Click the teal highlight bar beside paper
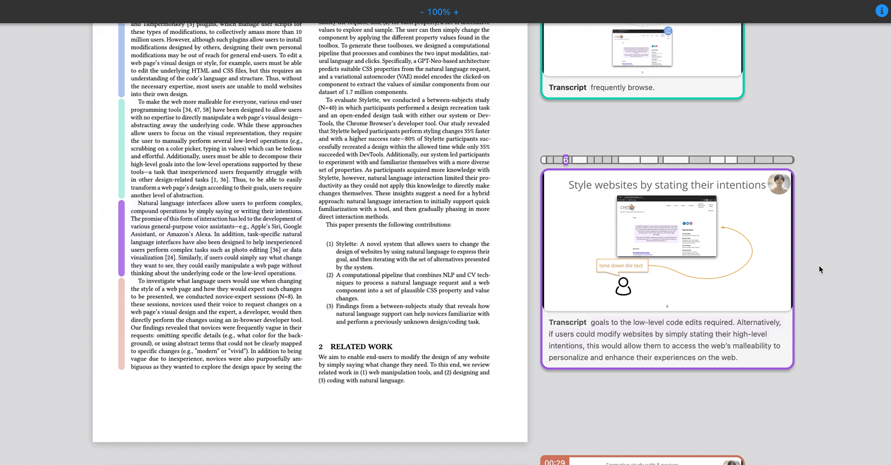Screen dimensions: 891x465 121,149
